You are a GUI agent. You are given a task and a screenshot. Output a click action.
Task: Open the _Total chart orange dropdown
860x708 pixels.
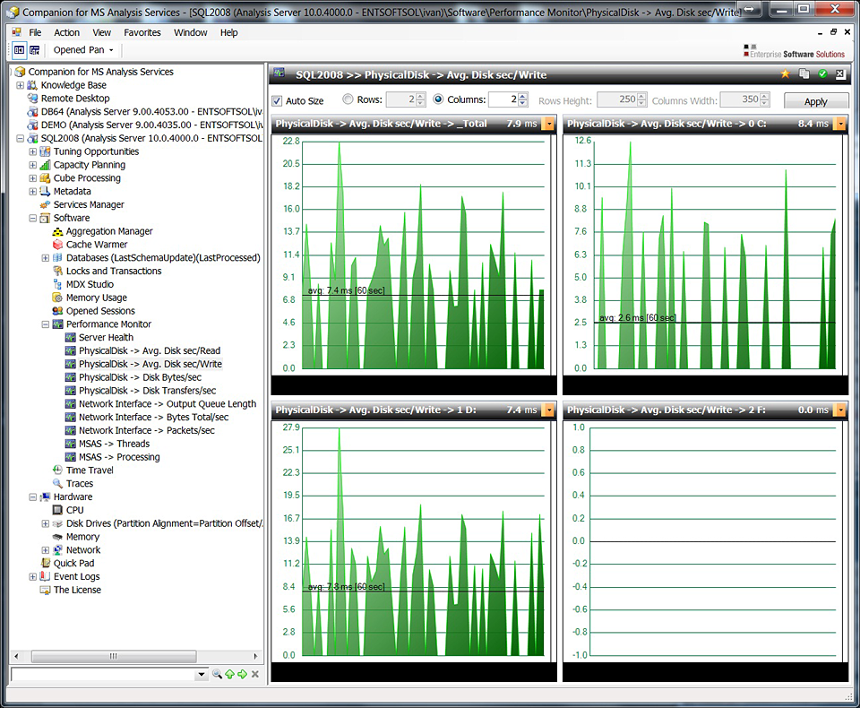tap(548, 124)
